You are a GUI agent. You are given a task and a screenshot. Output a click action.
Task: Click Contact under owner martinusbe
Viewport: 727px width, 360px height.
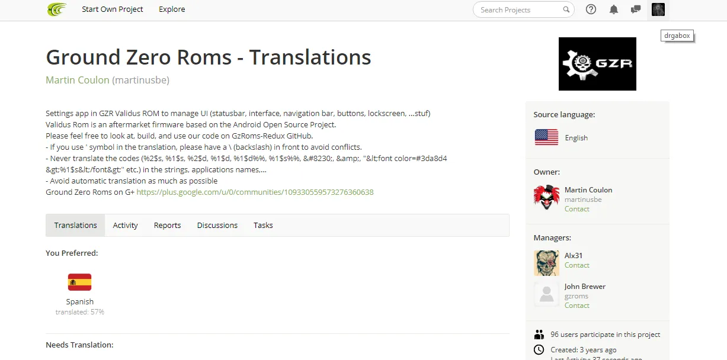coord(577,209)
